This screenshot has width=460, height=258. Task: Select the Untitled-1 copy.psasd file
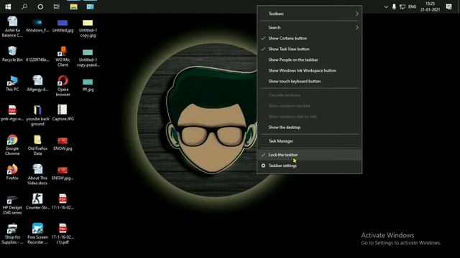[88, 57]
